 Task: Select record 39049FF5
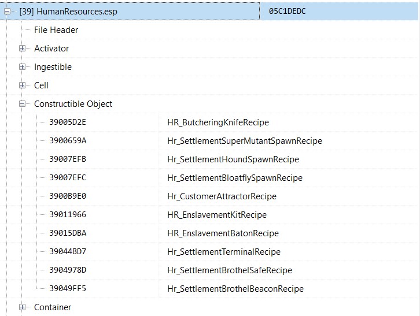pos(68,288)
